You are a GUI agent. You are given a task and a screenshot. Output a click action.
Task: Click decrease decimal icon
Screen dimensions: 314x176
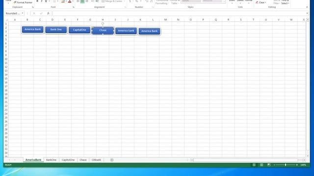(x=152, y=1)
